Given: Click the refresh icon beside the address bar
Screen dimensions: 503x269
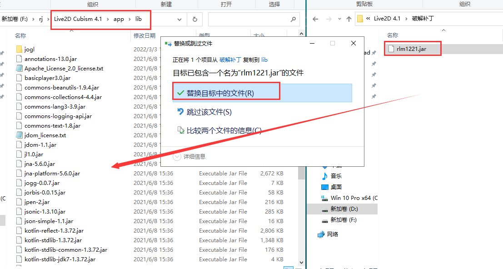Looking at the screenshot, I should (195, 19).
